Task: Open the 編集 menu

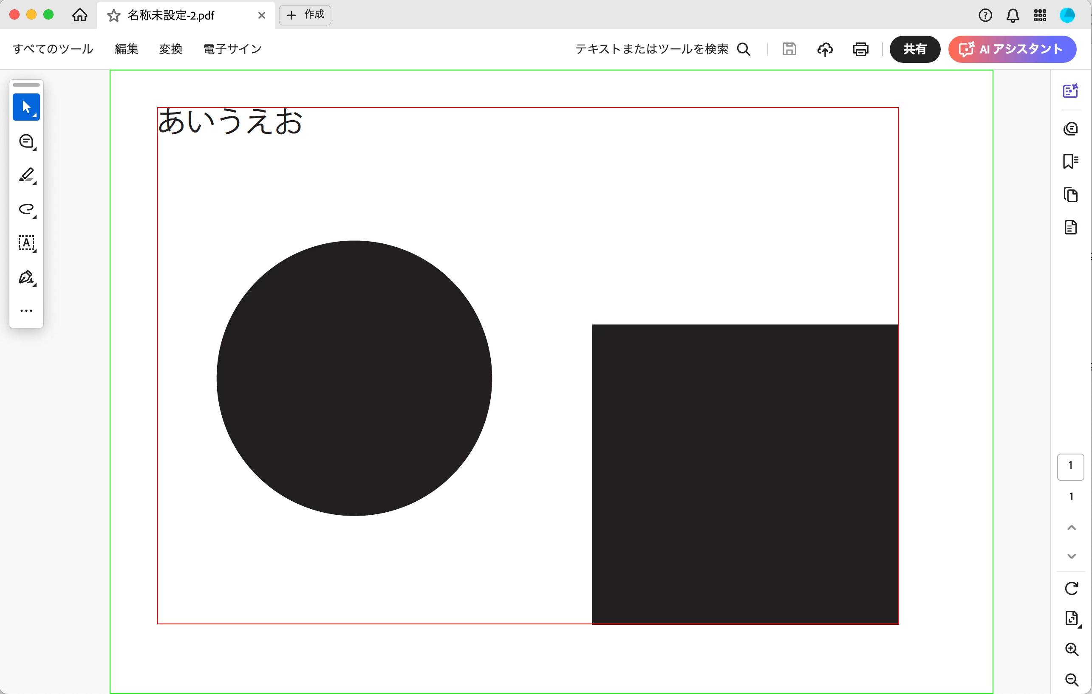Action: tap(126, 49)
